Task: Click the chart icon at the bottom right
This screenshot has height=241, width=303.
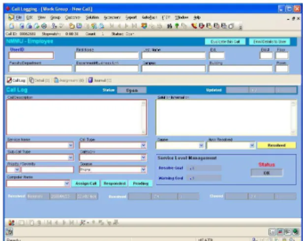Action: (x=272, y=232)
